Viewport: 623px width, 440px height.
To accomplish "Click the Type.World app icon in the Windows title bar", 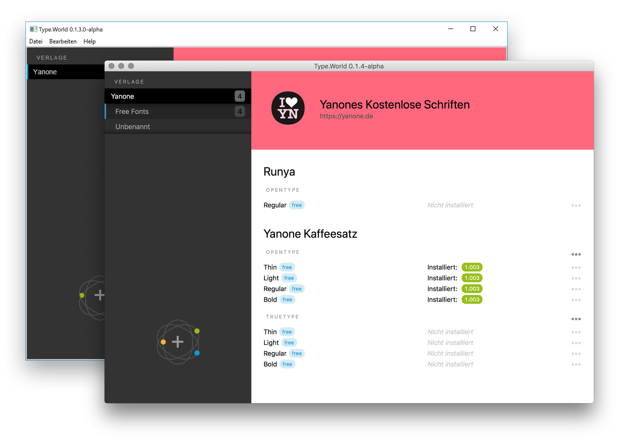I will (33, 29).
